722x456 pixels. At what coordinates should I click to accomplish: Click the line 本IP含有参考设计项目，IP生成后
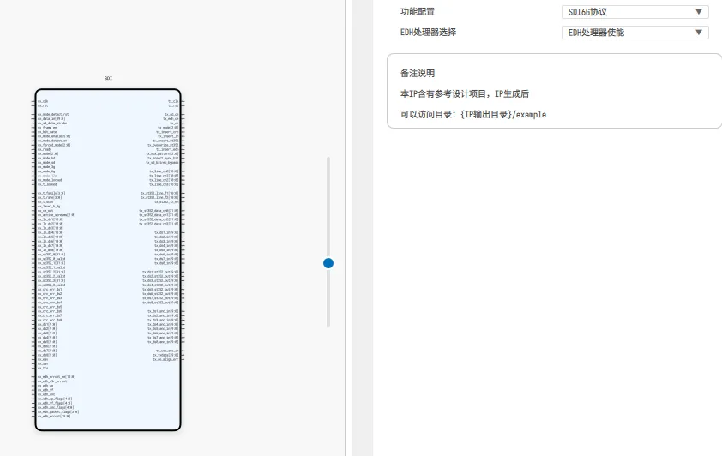[x=465, y=94]
